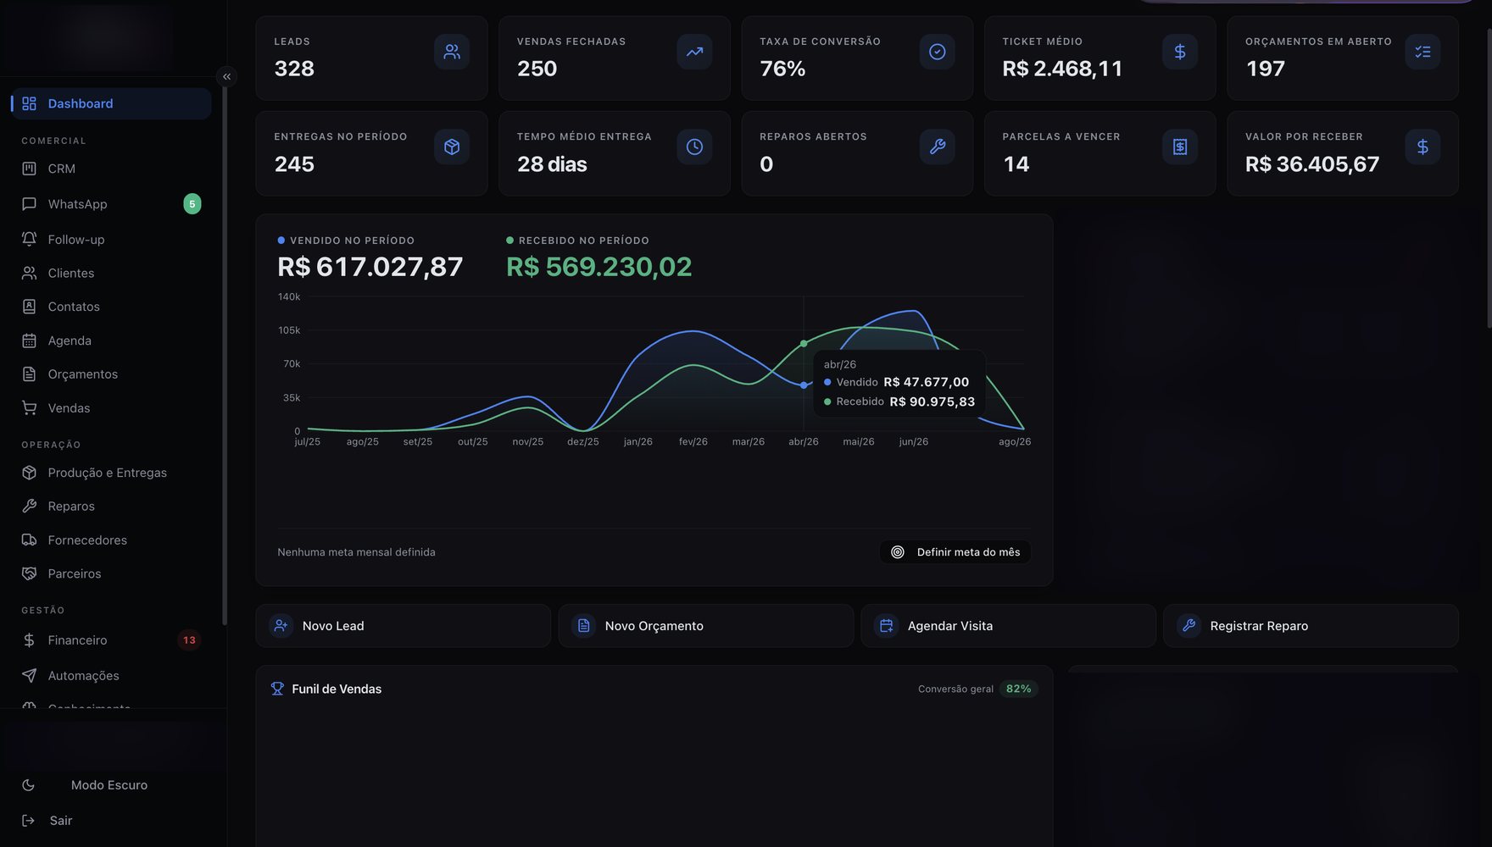1492x847 pixels.
Task: Click the Clientes people icon
Action: click(30, 273)
